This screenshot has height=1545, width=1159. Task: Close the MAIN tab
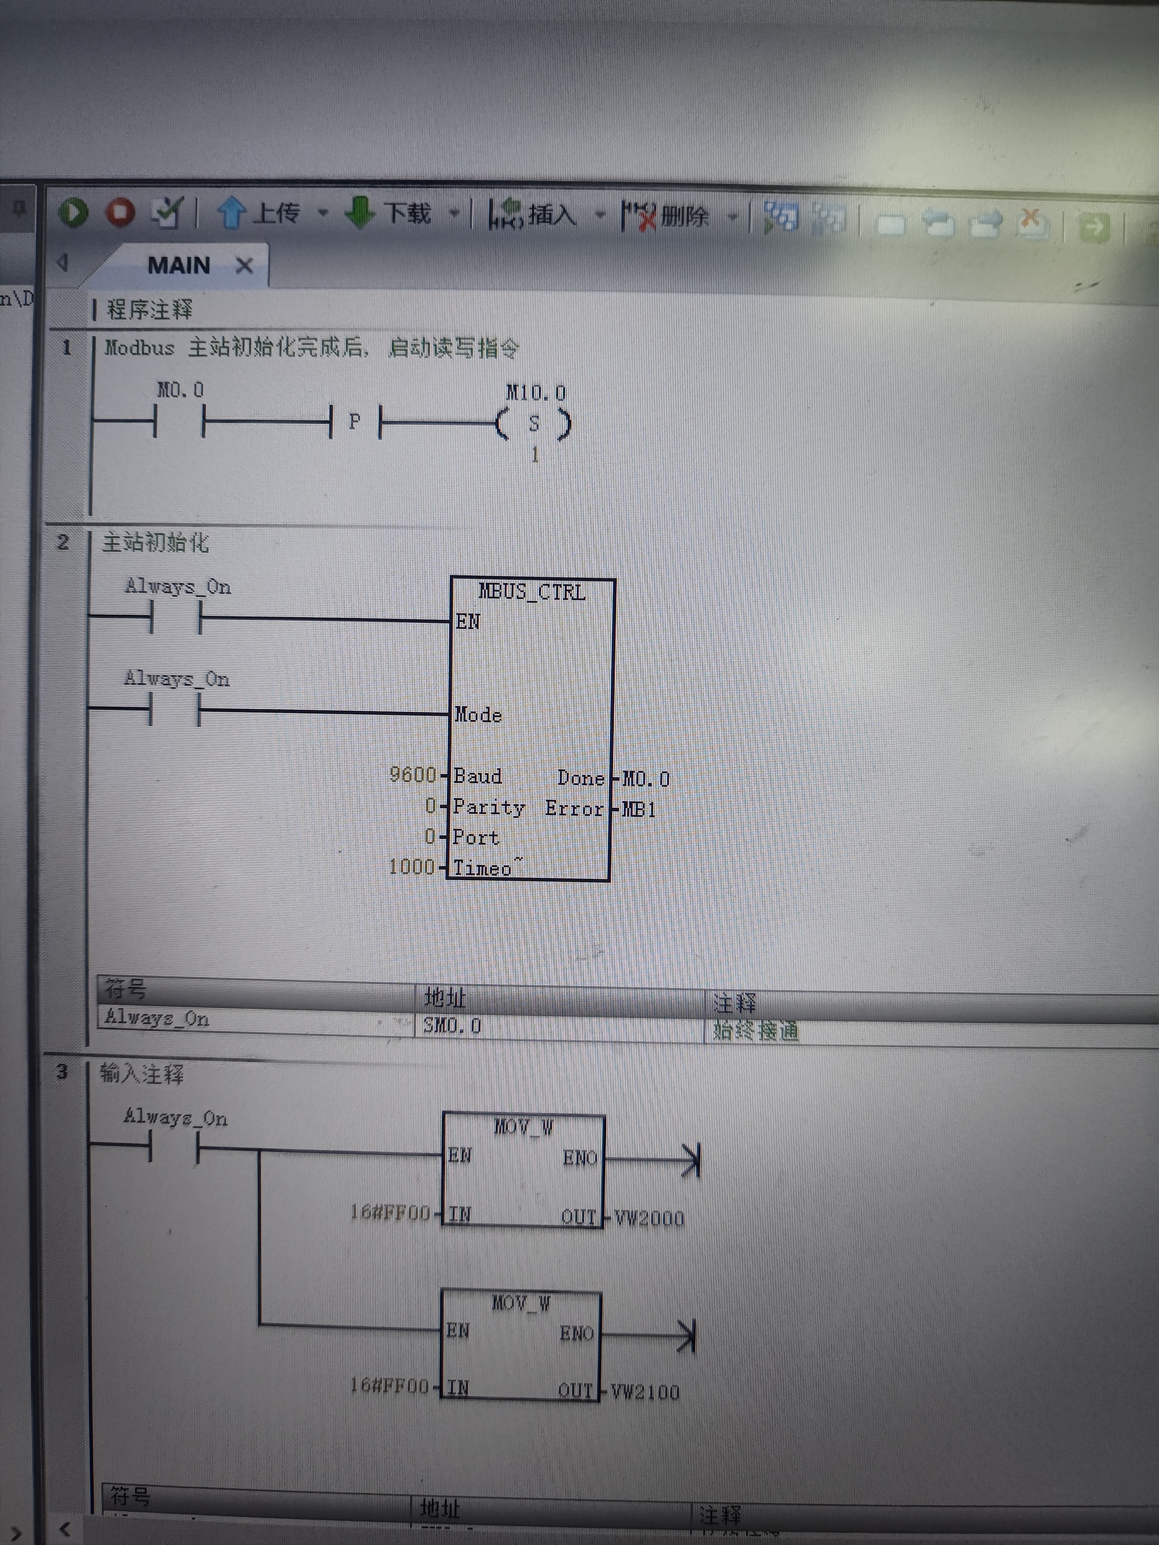244,266
